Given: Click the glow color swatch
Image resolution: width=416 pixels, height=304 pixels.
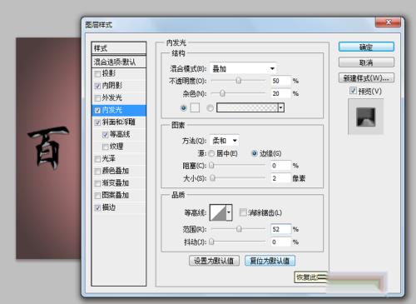Looking at the screenshot, I should (x=195, y=107).
